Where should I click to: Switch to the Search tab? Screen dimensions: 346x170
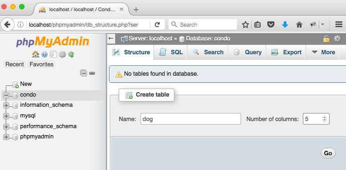point(208,53)
